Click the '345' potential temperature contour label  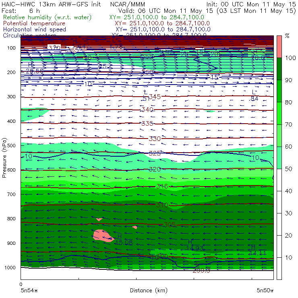pos(155,97)
